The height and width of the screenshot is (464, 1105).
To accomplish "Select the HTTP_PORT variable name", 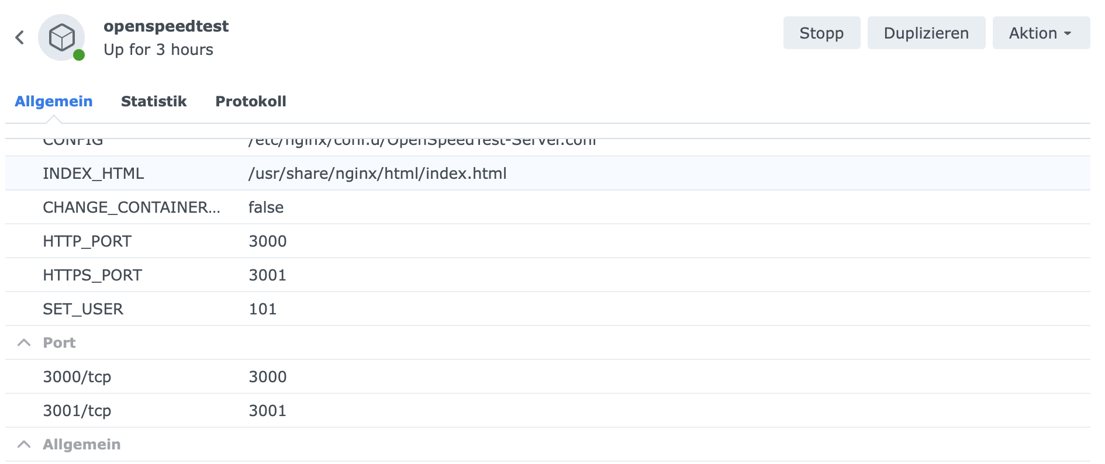I will tap(87, 241).
